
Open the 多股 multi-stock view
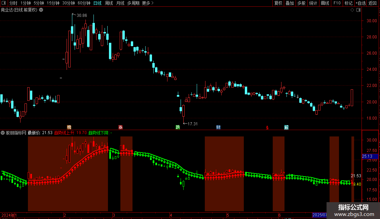(301, 3)
